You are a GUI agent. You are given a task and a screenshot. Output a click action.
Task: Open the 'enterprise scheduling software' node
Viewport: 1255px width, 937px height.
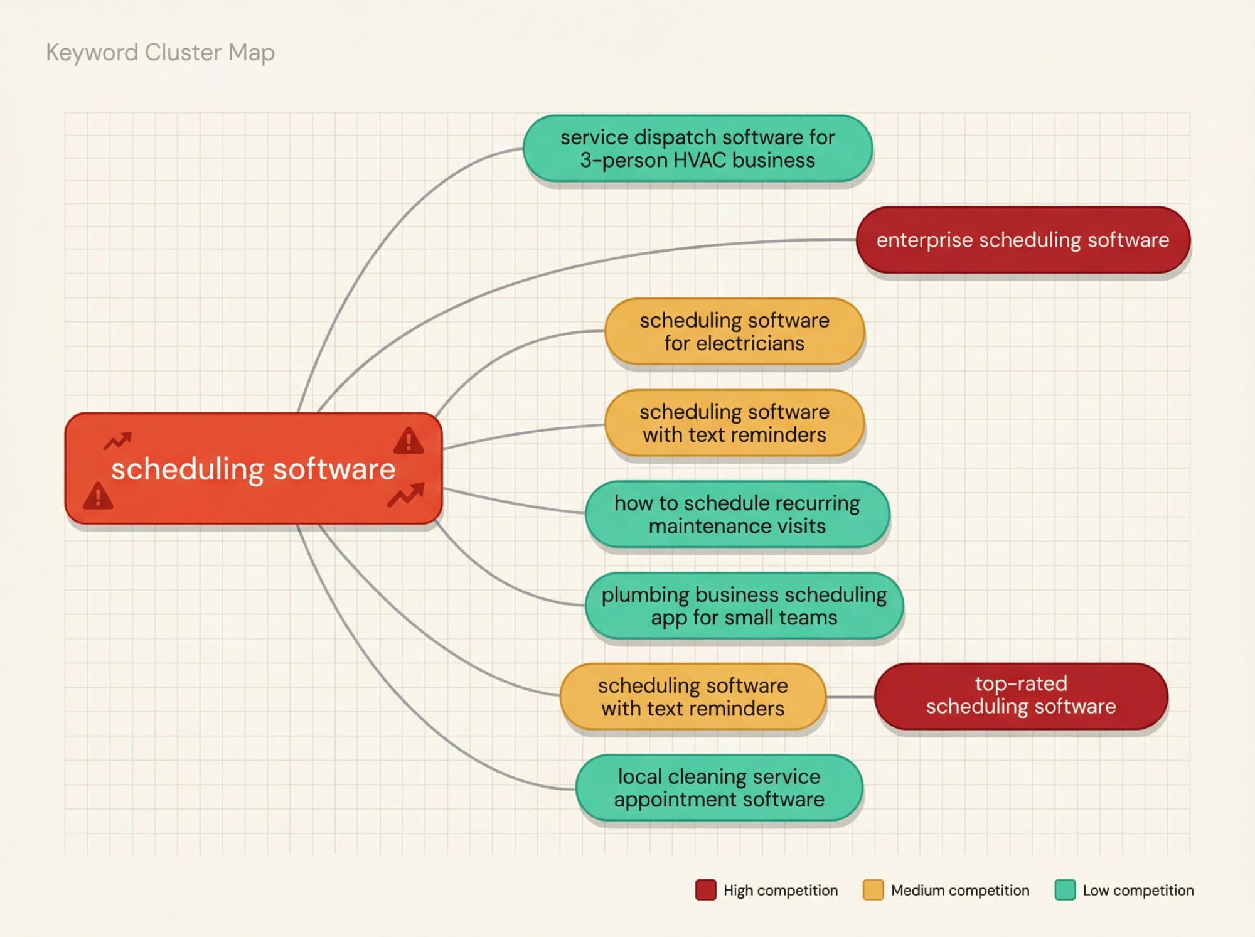1023,240
